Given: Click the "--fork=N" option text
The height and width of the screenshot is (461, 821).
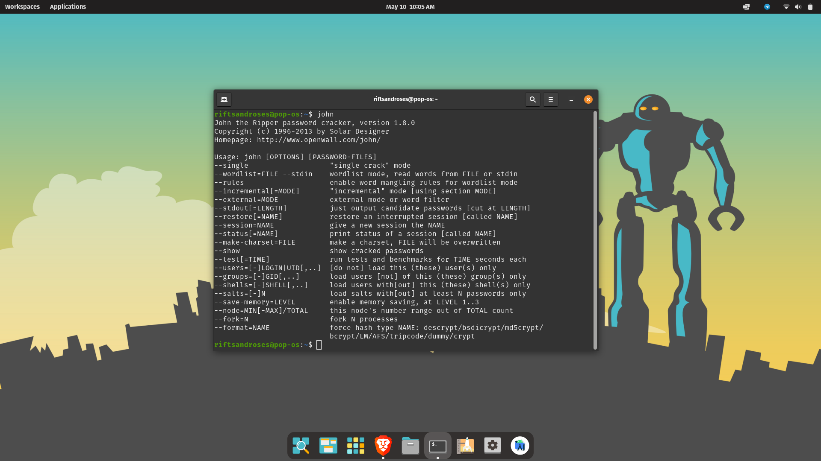Looking at the screenshot, I should point(231,319).
